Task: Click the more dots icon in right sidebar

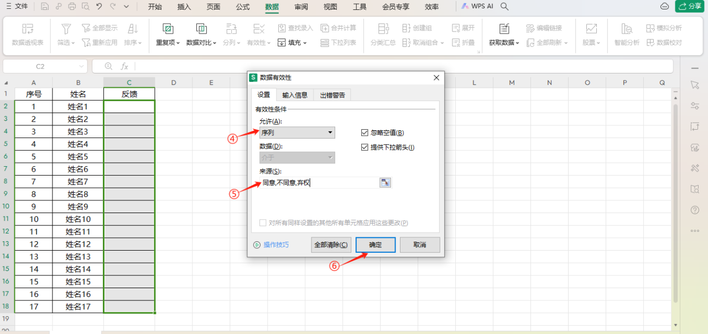Action: 695,231
